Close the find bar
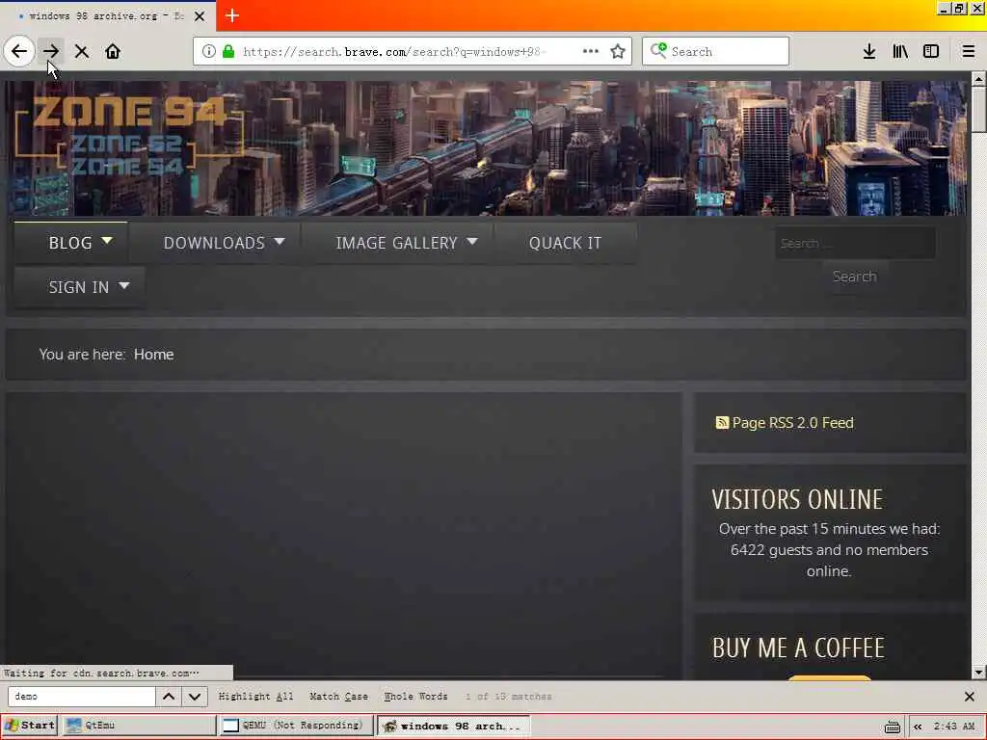Viewport: 987px width, 740px height. (970, 697)
